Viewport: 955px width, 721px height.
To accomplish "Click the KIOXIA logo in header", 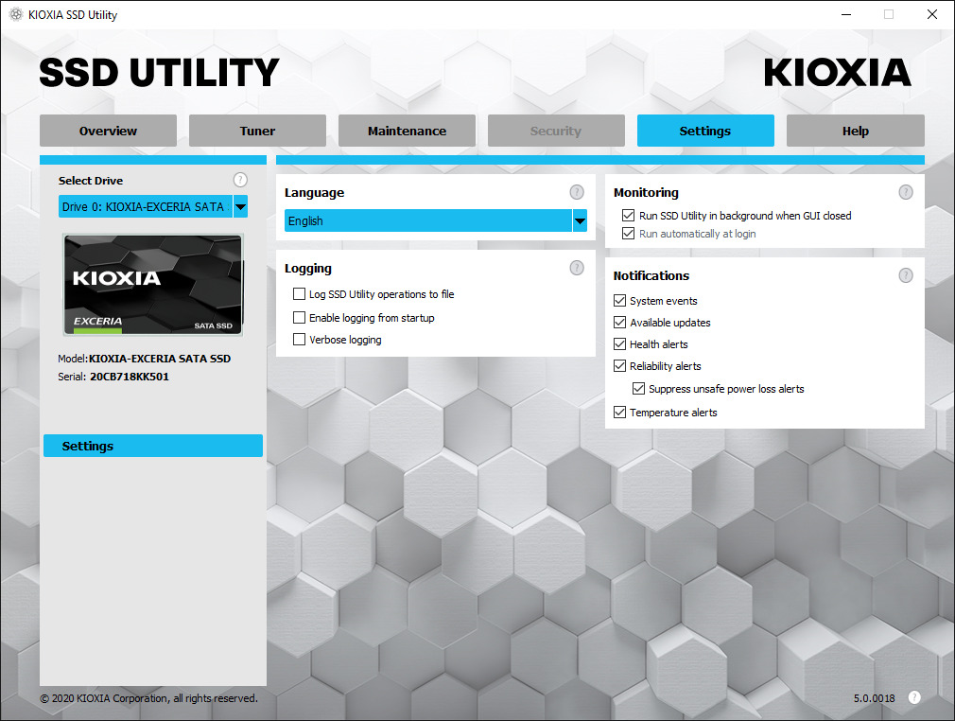I will 837,73.
